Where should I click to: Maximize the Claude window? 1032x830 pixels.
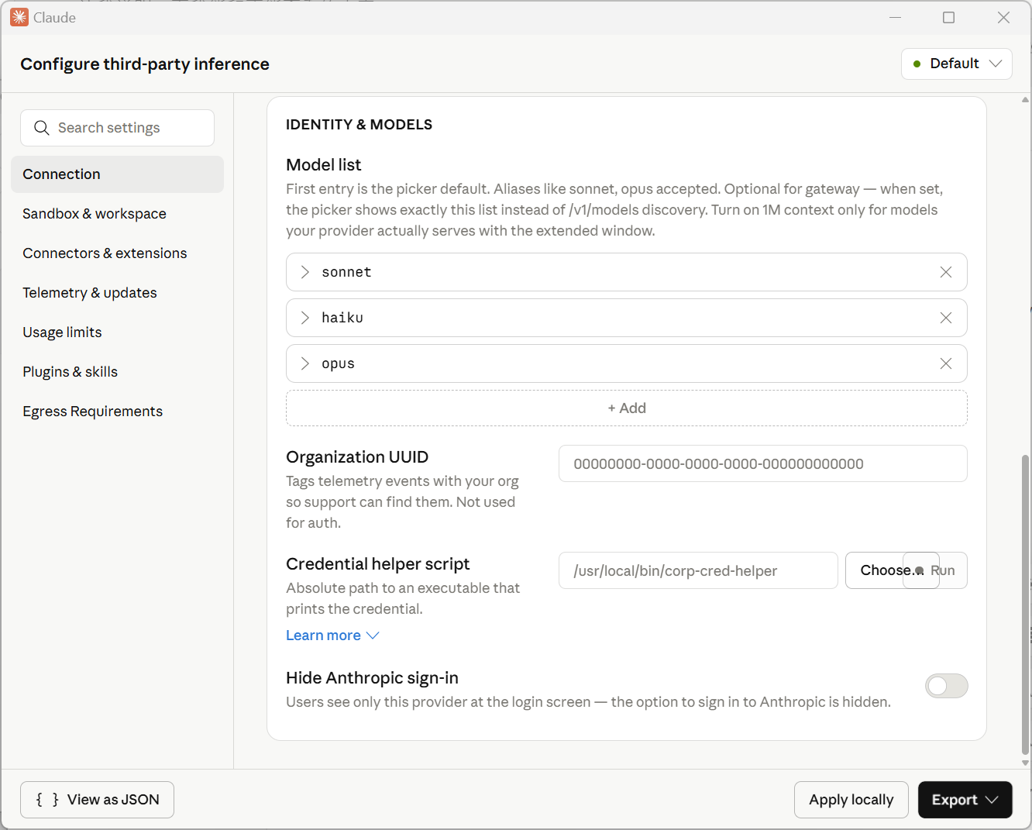pyautogui.click(x=948, y=17)
